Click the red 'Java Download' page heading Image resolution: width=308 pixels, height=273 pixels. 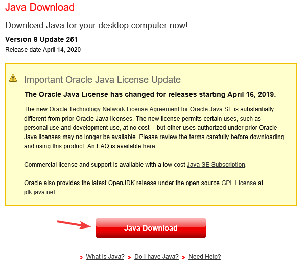[x=40, y=7]
